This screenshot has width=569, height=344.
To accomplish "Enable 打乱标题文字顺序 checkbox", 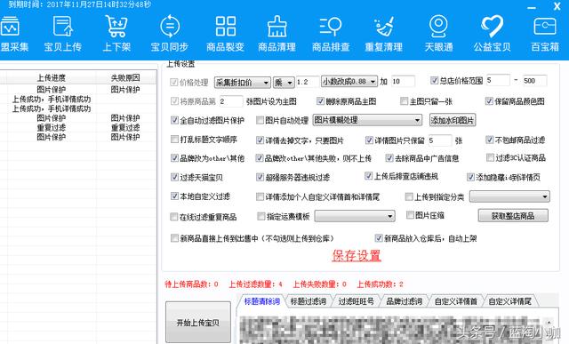I will click(x=174, y=140).
